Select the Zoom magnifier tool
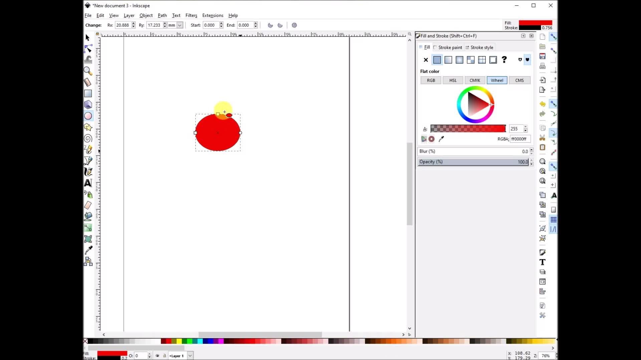The height and width of the screenshot is (360, 641). point(87,71)
